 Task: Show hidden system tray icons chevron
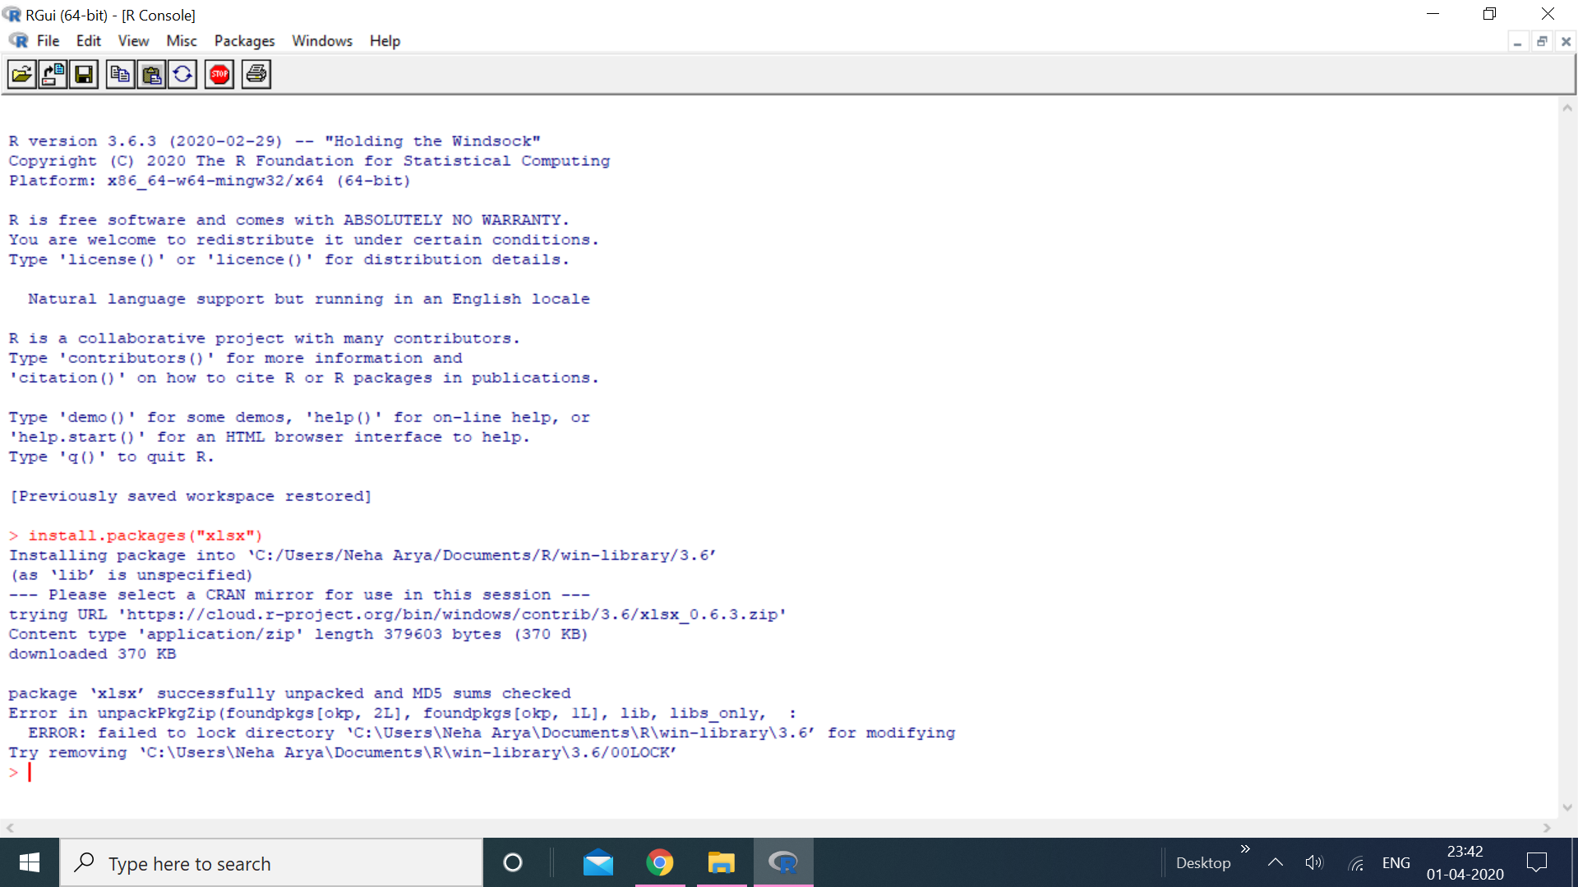1276,862
